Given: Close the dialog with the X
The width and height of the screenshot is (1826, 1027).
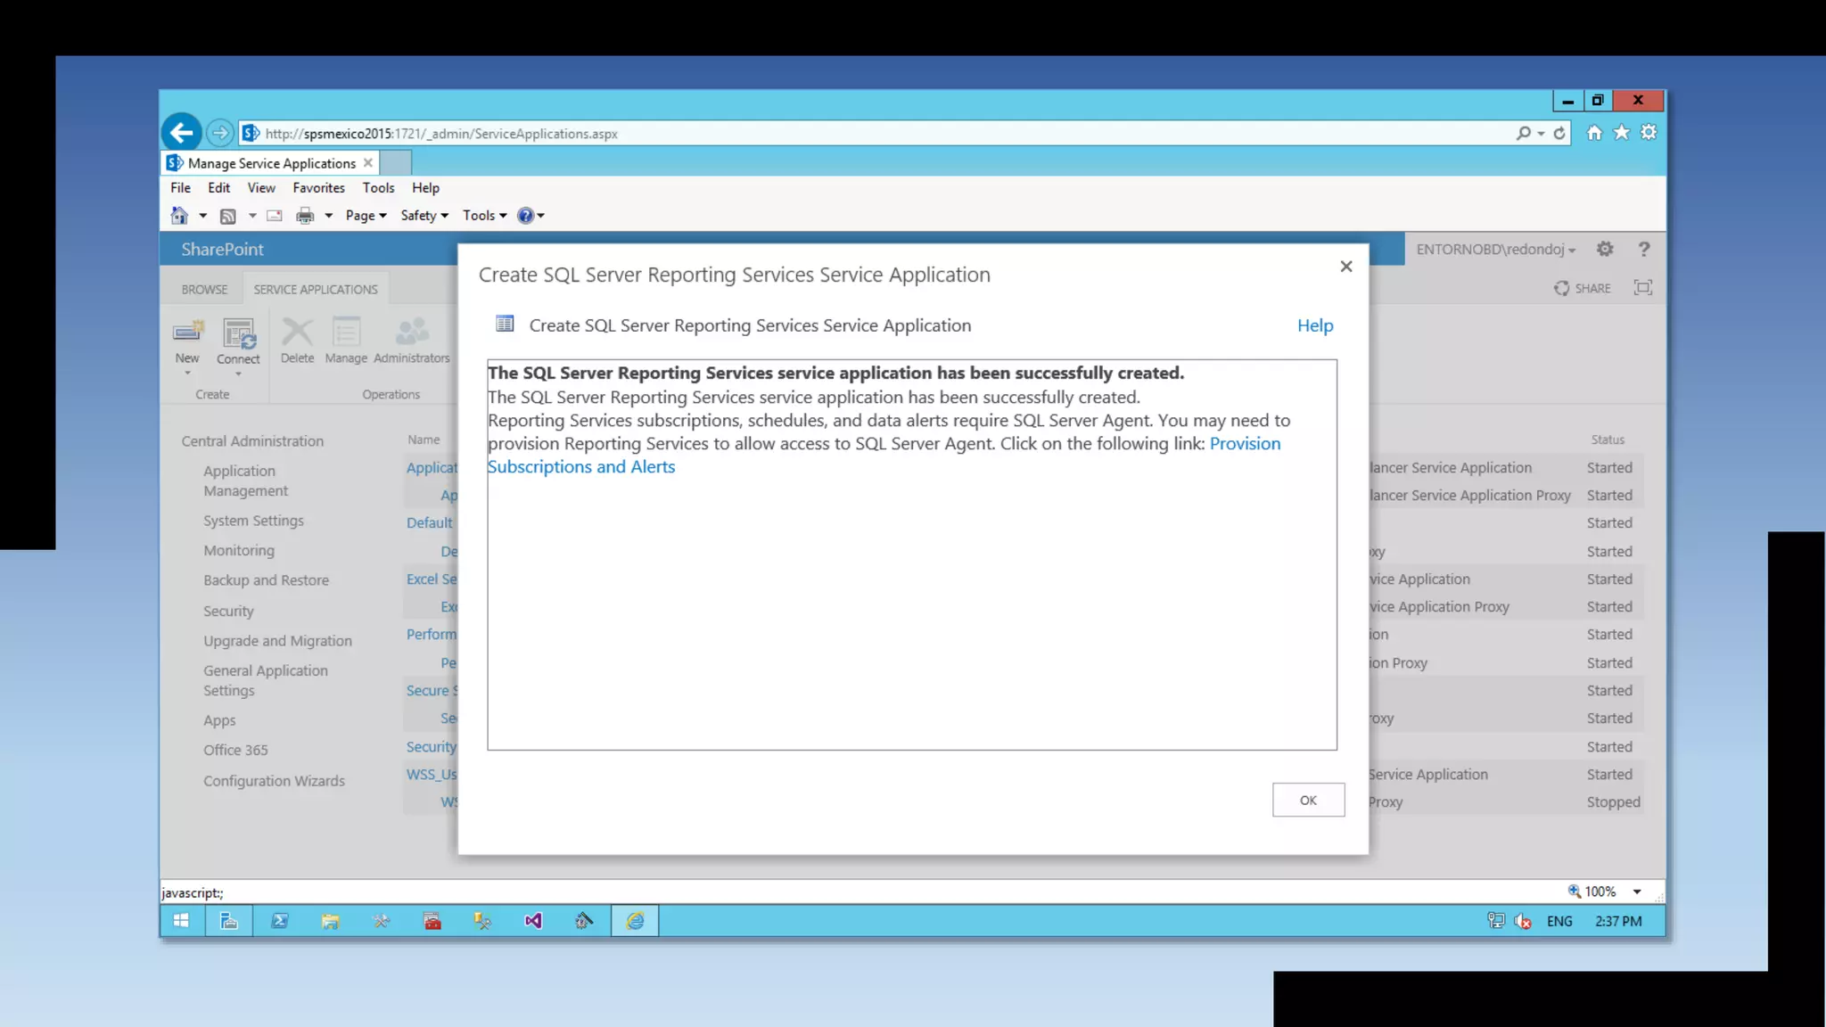Looking at the screenshot, I should coord(1346,267).
